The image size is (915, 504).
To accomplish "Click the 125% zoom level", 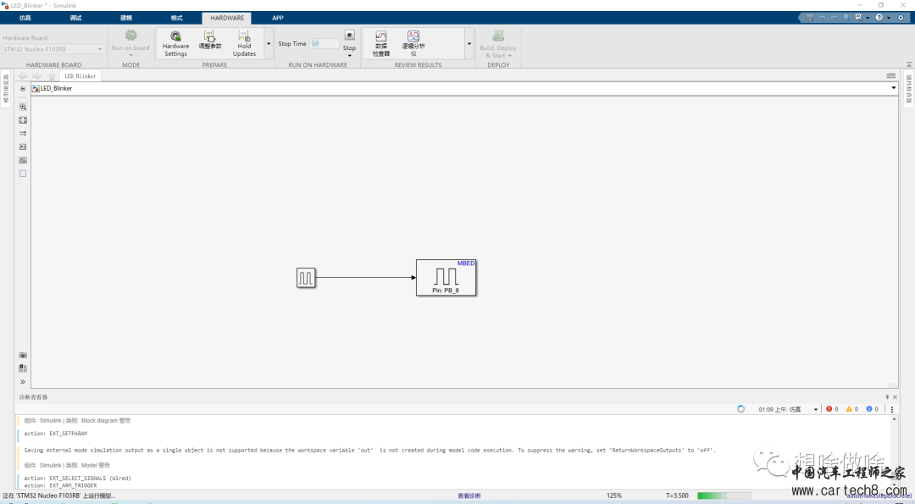I will [x=614, y=496].
